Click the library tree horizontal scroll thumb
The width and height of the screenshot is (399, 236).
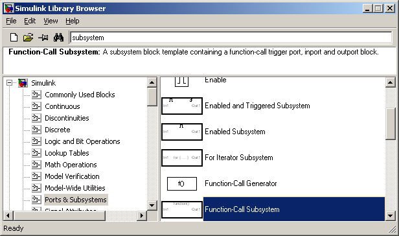[59, 216]
